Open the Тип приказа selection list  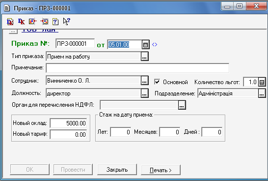click(x=145, y=57)
